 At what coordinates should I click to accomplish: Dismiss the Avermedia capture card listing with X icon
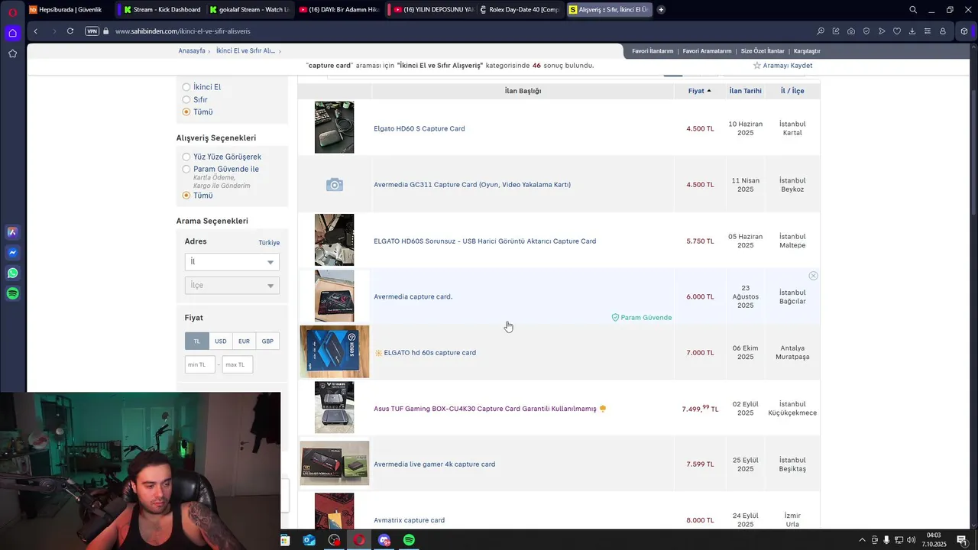click(x=813, y=276)
